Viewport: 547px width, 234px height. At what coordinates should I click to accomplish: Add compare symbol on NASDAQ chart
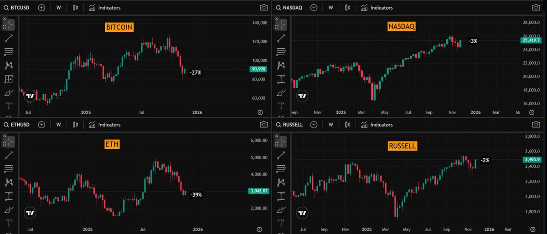pyautogui.click(x=314, y=8)
